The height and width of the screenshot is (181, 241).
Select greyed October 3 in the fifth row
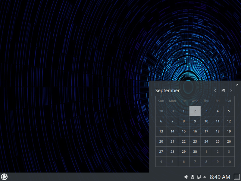tap(229, 152)
